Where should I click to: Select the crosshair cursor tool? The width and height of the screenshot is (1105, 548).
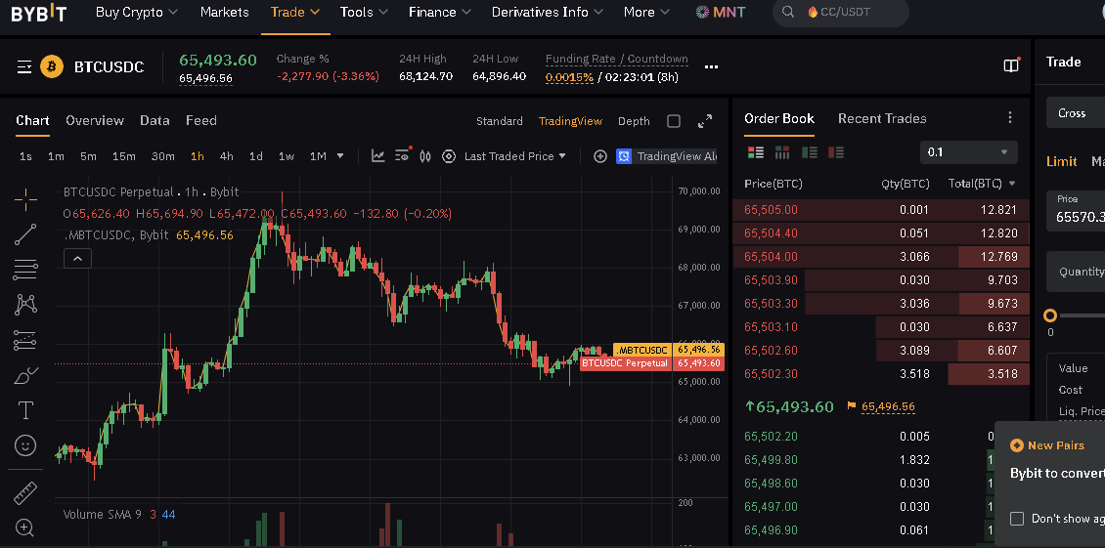pyautogui.click(x=25, y=199)
